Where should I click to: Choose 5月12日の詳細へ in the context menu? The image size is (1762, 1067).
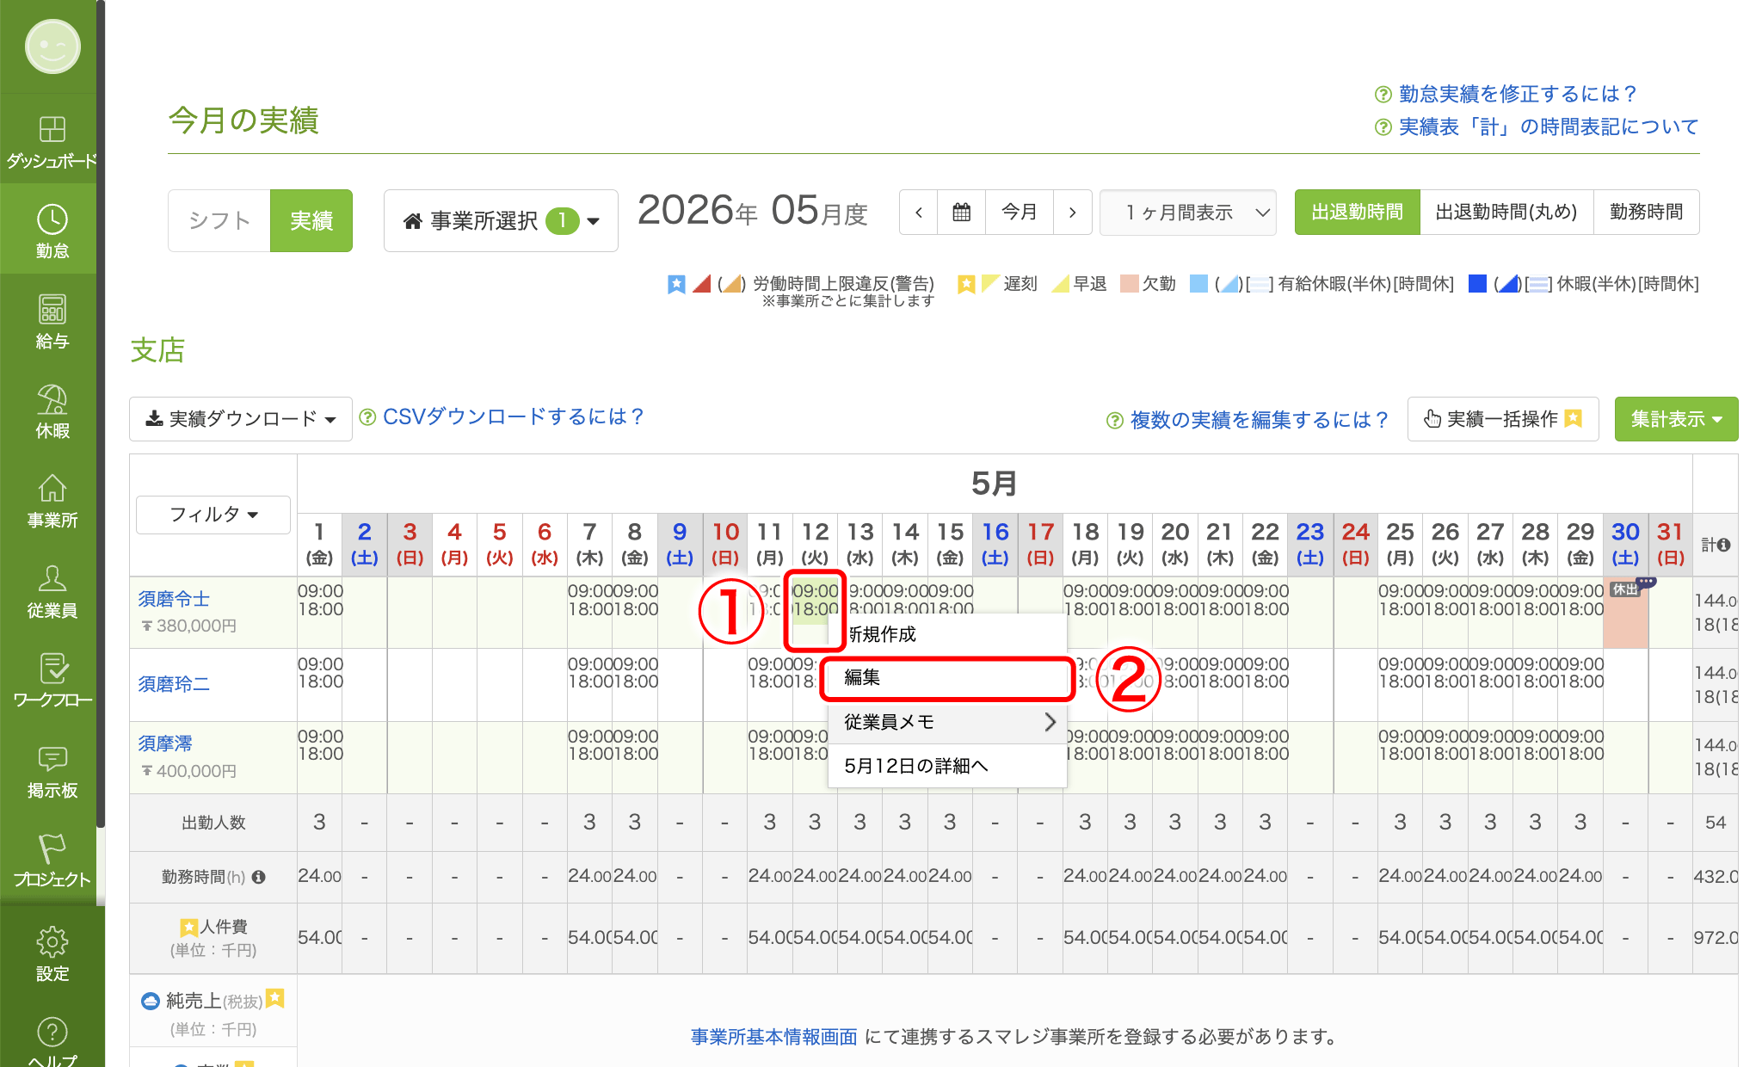coord(947,766)
